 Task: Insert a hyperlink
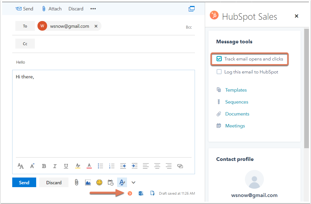tap(180, 166)
